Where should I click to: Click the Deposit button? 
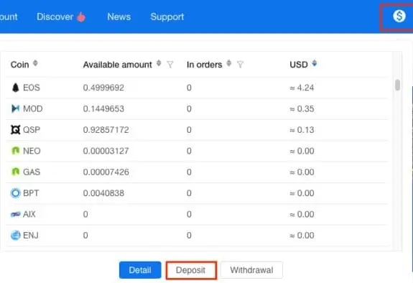pos(191,270)
